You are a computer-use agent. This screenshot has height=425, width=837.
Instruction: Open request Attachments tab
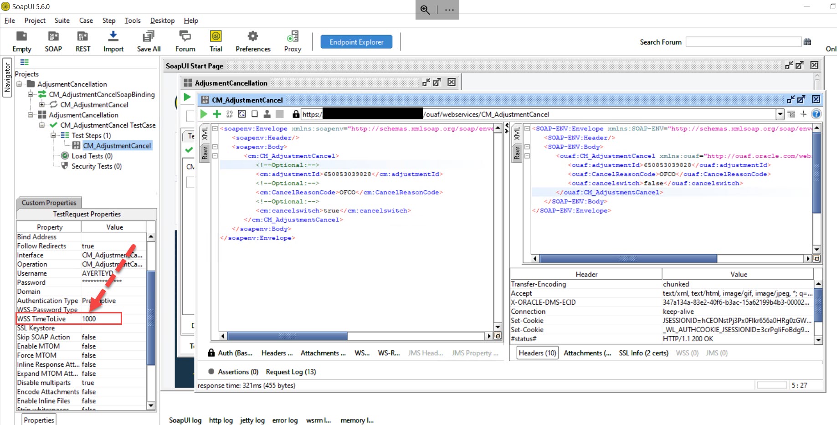[323, 353]
